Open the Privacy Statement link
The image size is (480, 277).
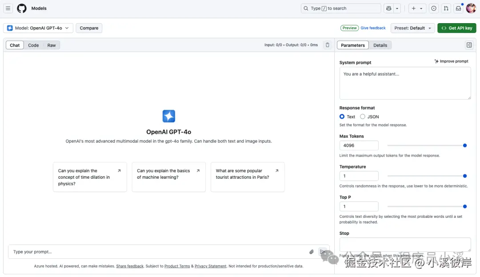click(x=211, y=266)
